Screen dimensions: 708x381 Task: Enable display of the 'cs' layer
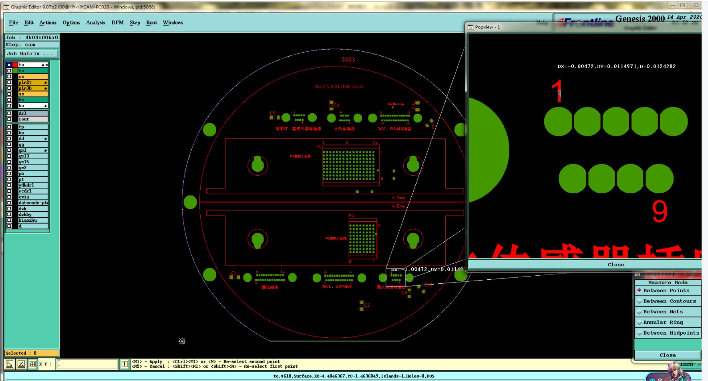click(9, 76)
